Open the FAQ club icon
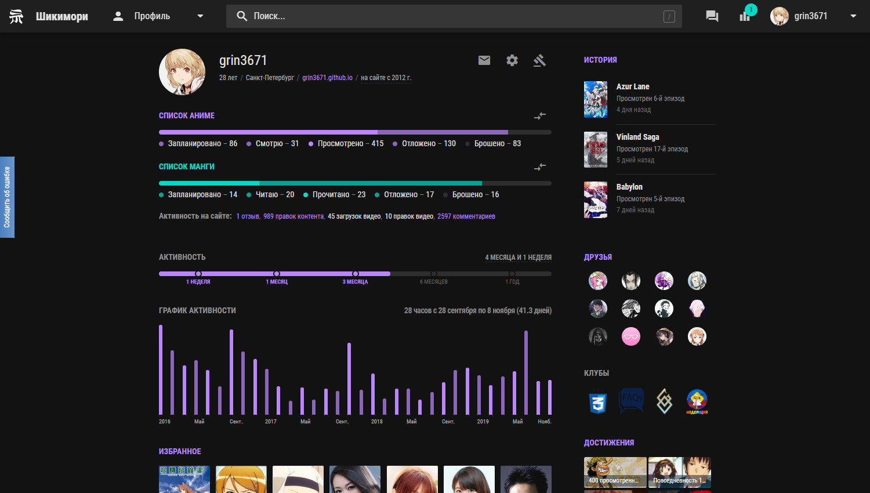 click(631, 401)
